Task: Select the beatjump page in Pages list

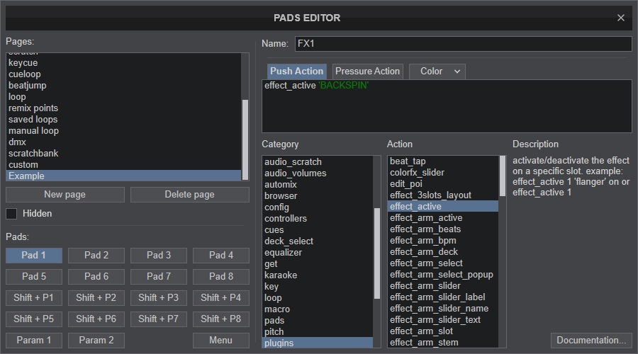Action: click(x=28, y=86)
